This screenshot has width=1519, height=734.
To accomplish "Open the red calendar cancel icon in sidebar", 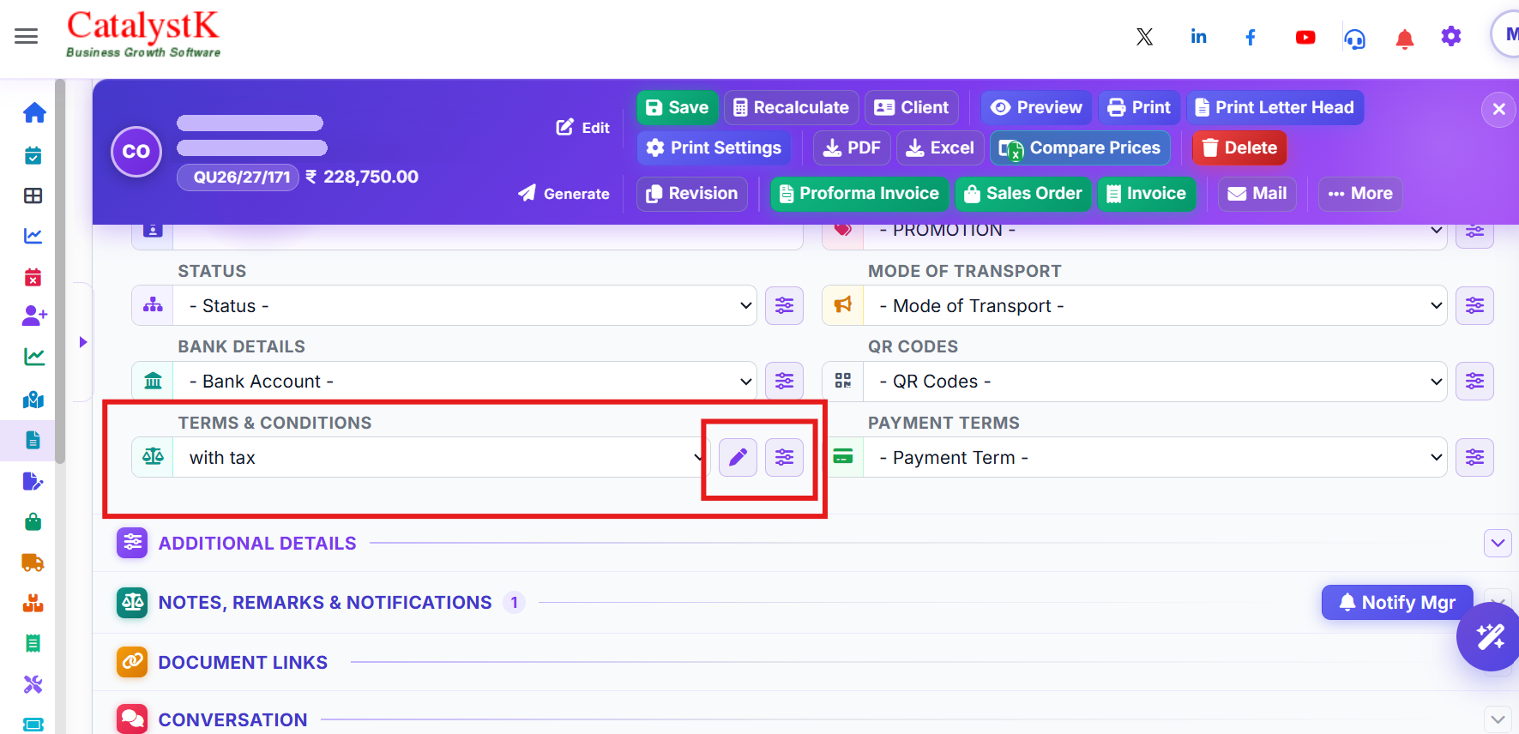I will point(33,277).
